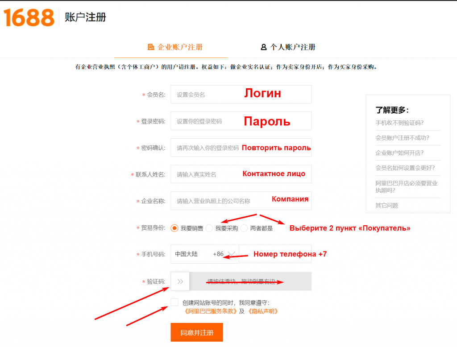Viewport: 457px width, 347px height.
Task: Open help link 会员账户注册不成功?
Action: [402, 138]
